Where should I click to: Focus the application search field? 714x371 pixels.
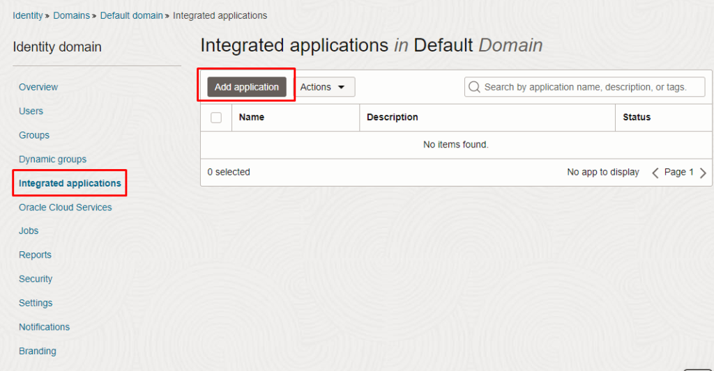[585, 87]
